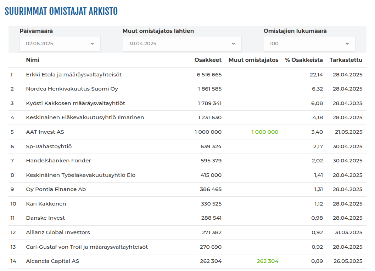Viewport: 375px width, 271px height.
Task: Click the green 1 000 000 change value
Action: [265, 132]
